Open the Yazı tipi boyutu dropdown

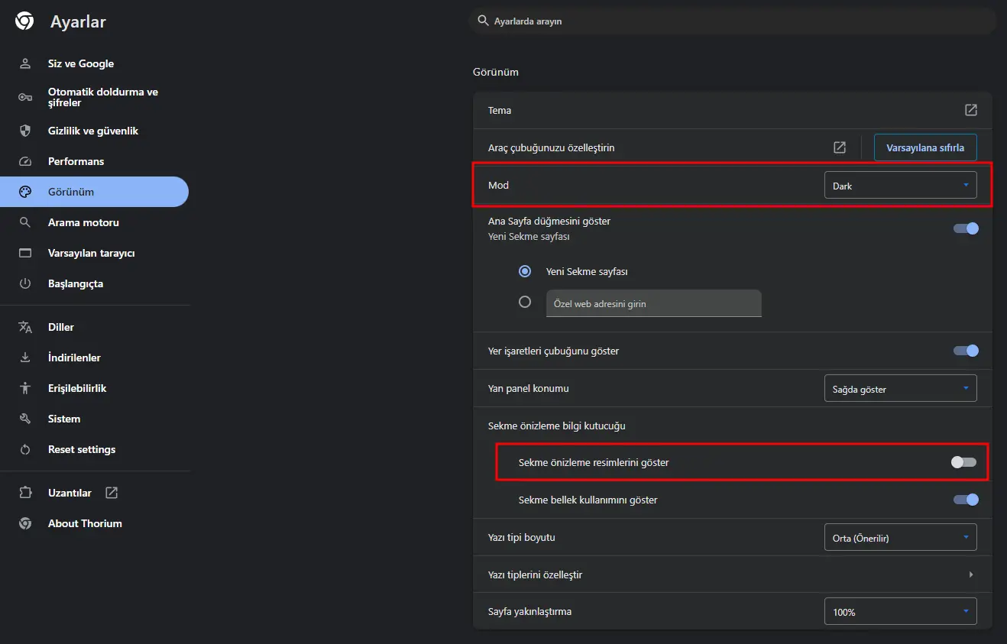(901, 538)
